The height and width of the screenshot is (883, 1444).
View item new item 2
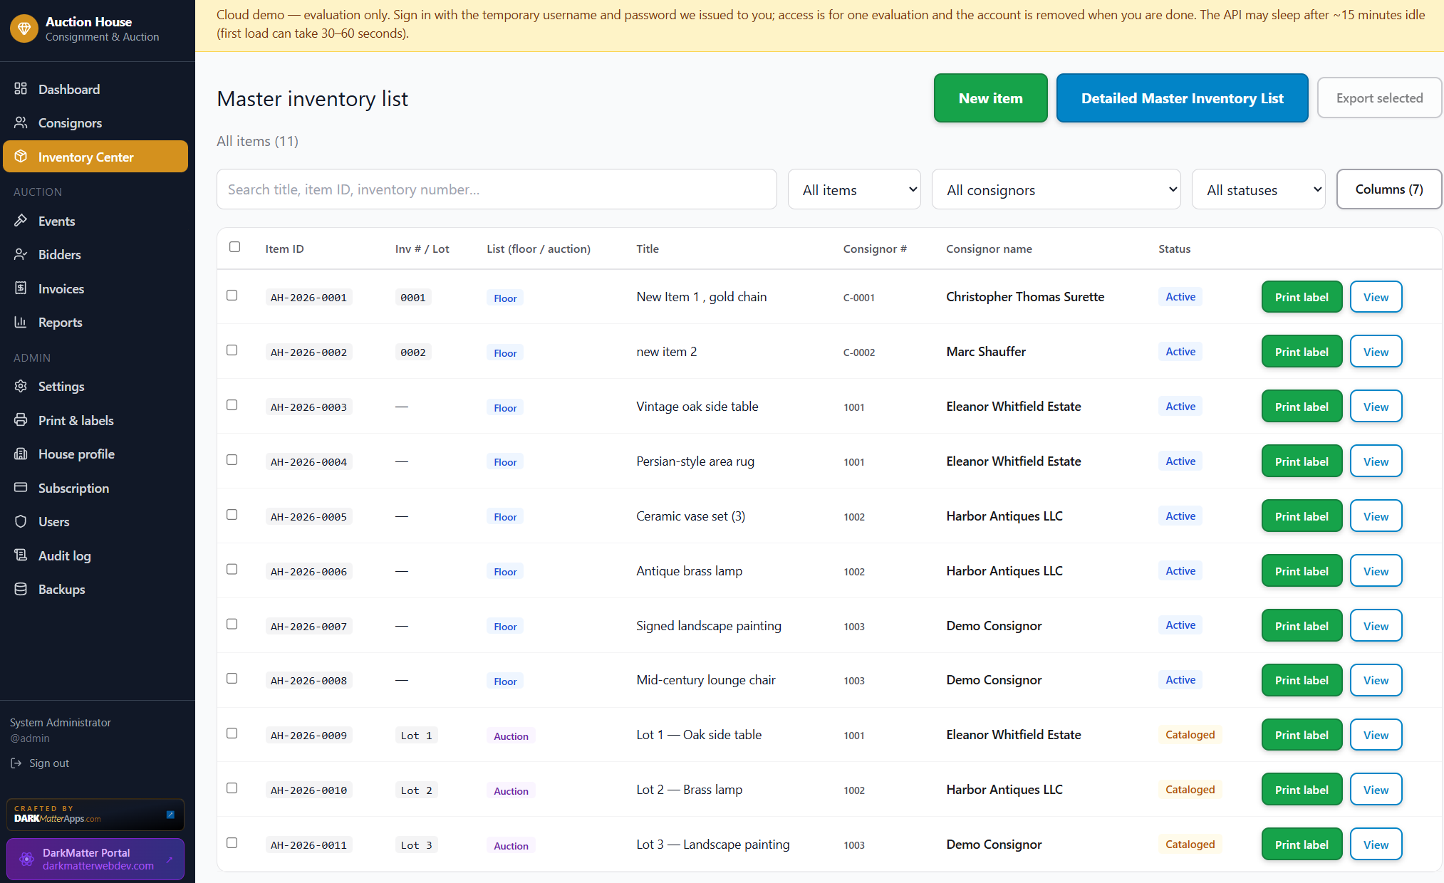click(x=1376, y=352)
